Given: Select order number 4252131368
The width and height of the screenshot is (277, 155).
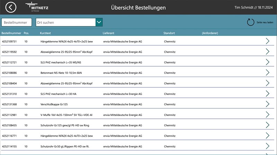Looking at the screenshot, I should coord(9,104).
